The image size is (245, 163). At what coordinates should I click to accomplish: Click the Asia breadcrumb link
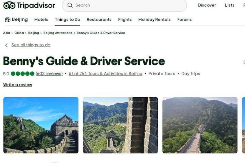pos(7,33)
